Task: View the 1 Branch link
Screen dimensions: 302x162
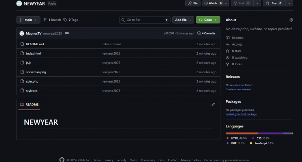Action: pyautogui.click(x=52, y=20)
